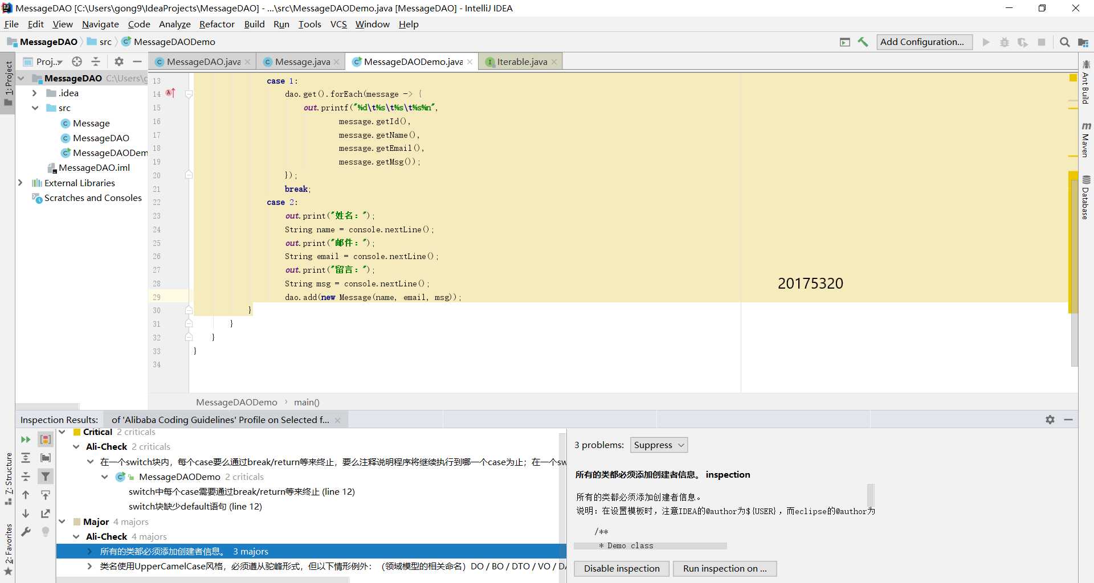Click Disable inspection button

point(622,568)
